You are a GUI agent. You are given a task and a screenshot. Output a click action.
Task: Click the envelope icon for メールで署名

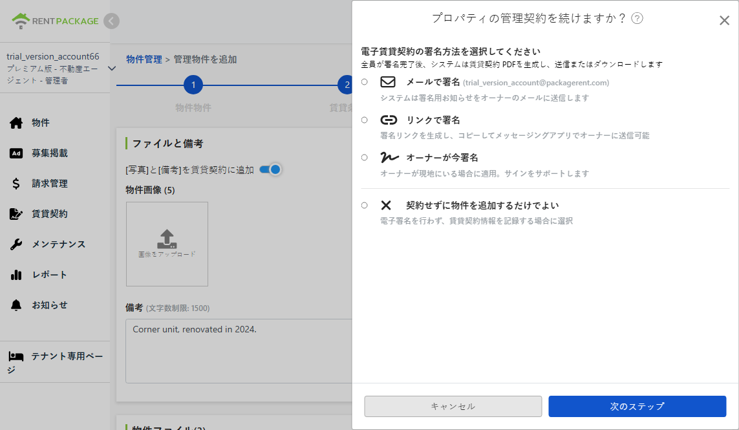point(388,82)
